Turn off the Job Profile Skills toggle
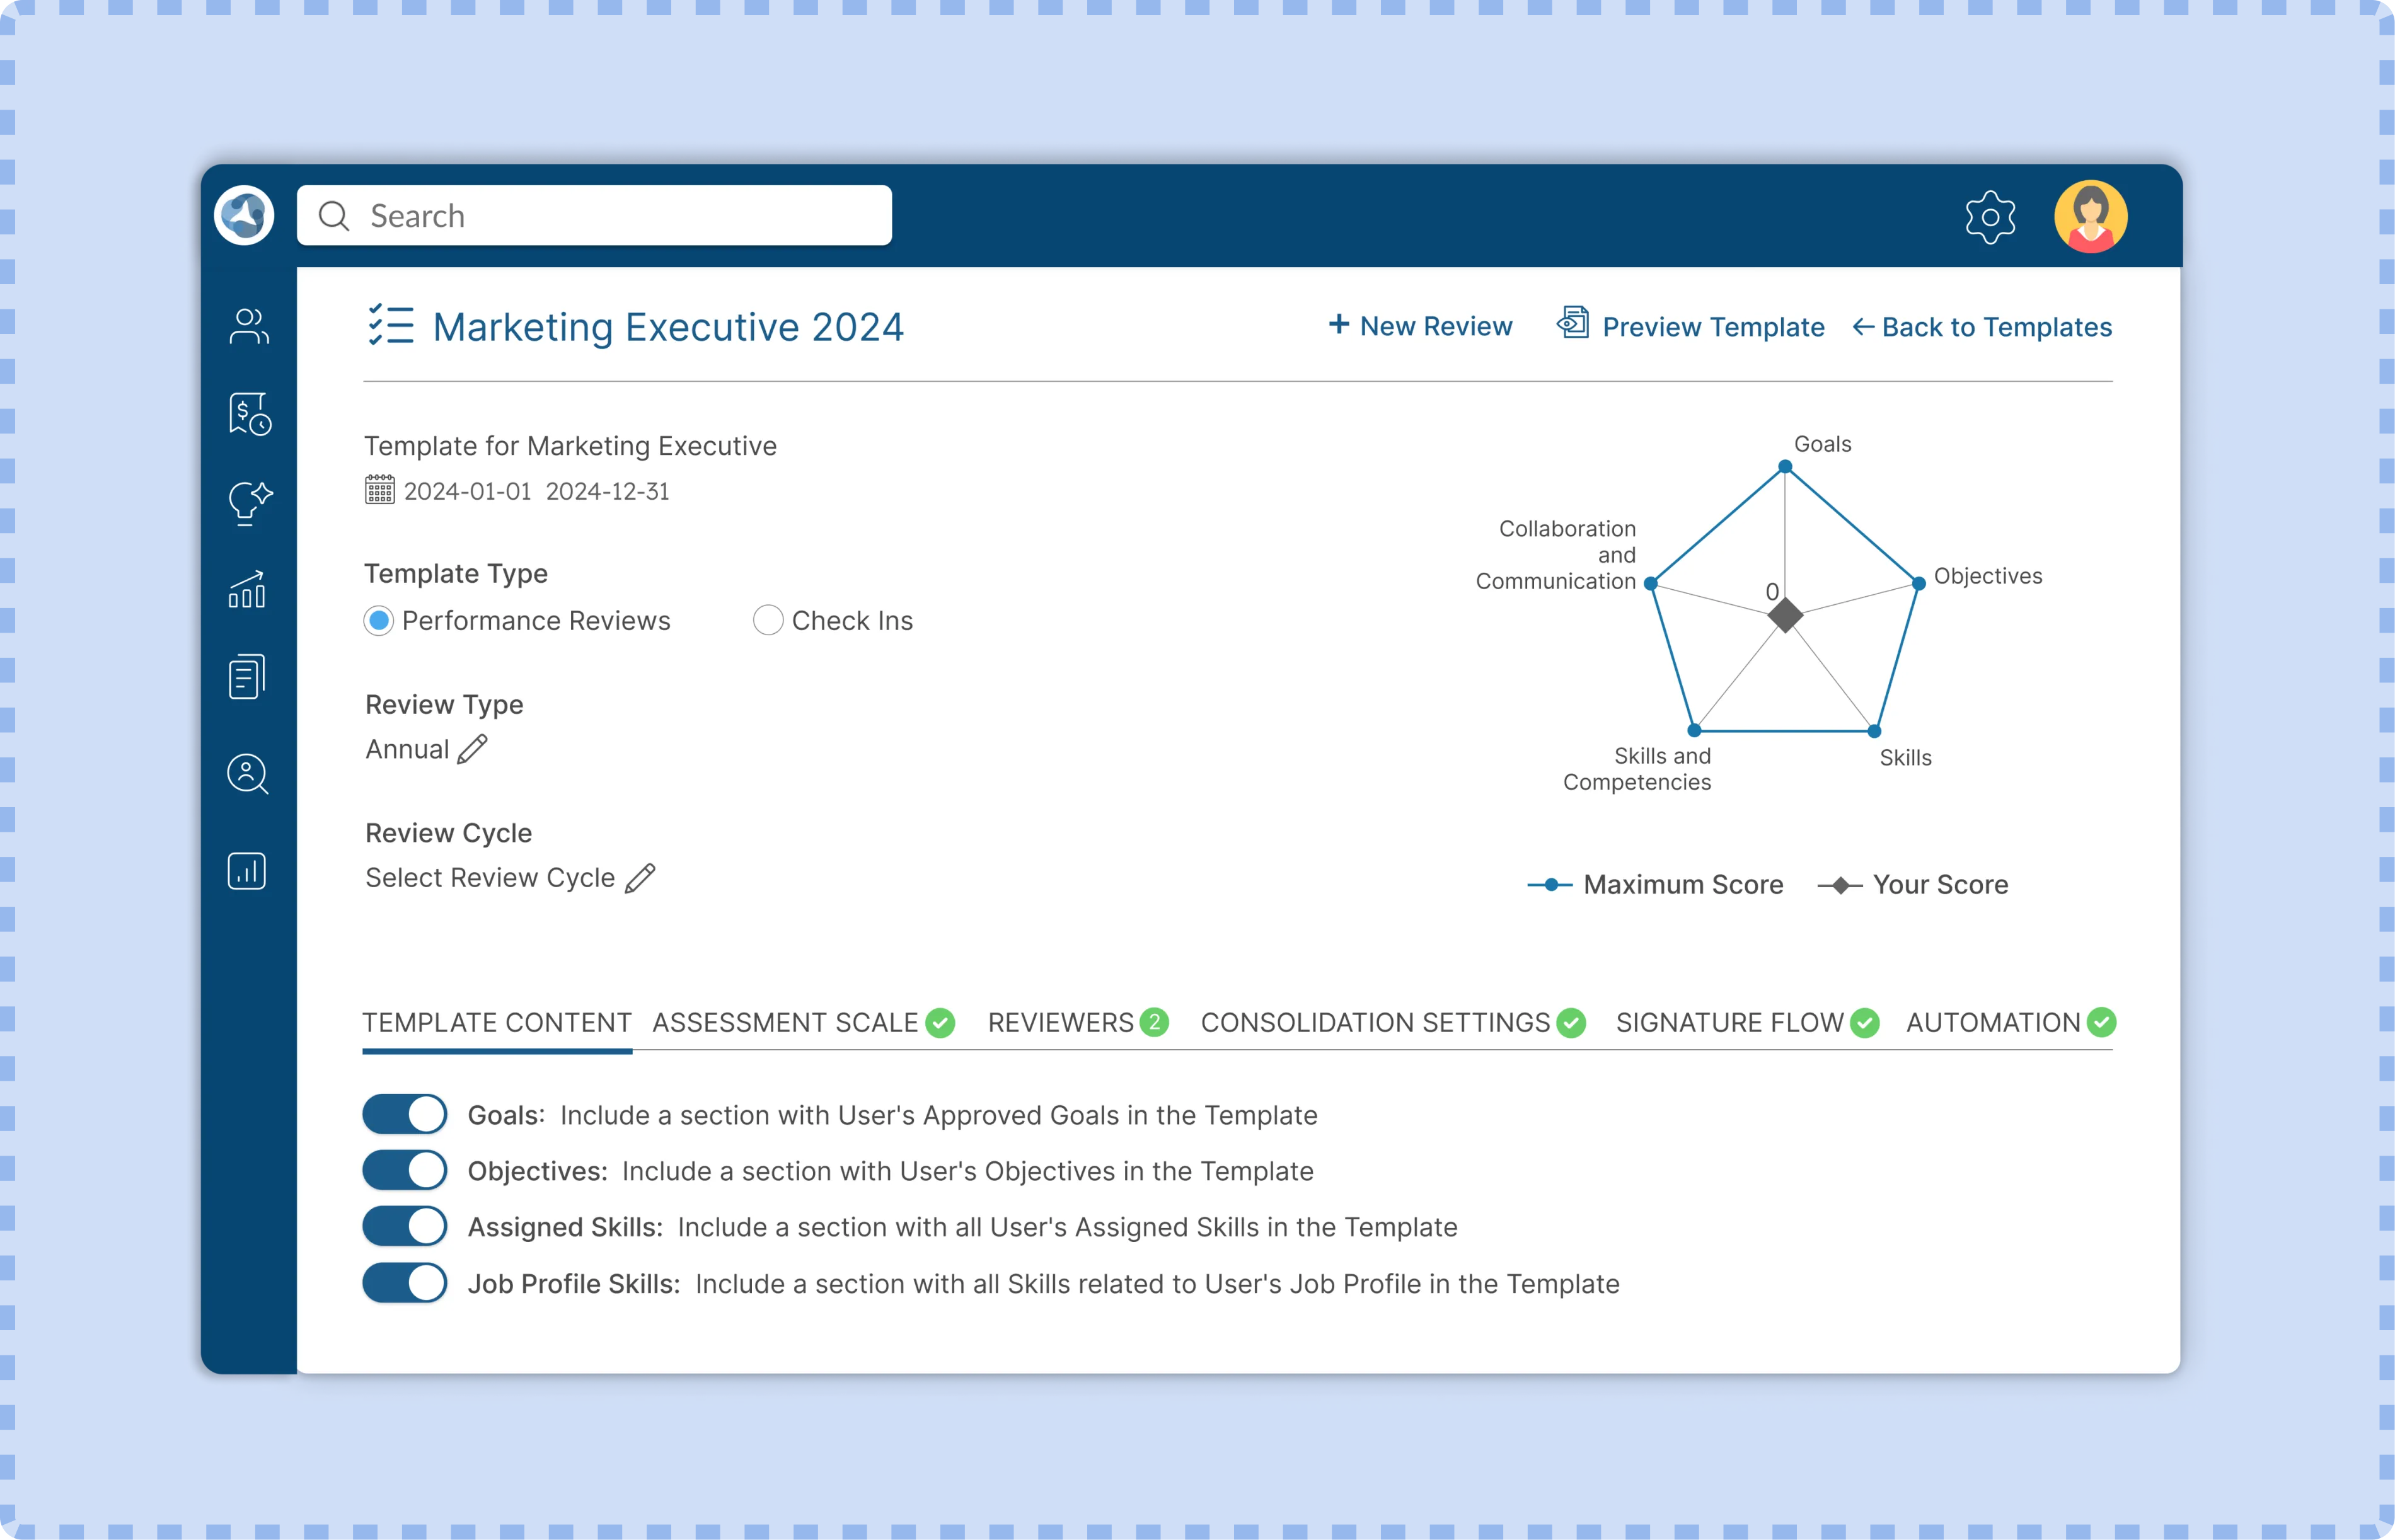 coord(404,1282)
